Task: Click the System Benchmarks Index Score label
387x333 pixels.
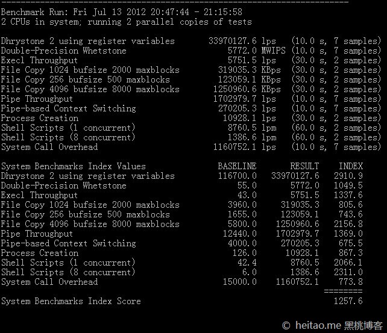Action: coord(71,301)
